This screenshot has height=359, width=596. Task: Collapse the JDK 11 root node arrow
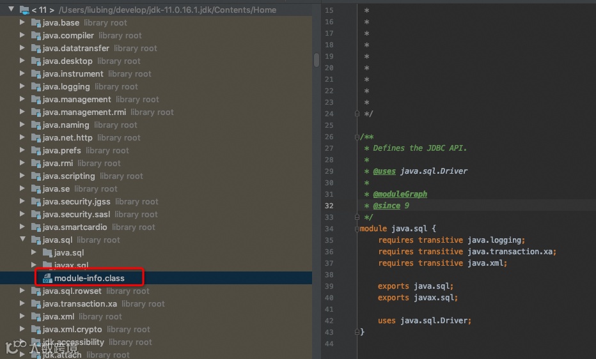click(x=12, y=9)
